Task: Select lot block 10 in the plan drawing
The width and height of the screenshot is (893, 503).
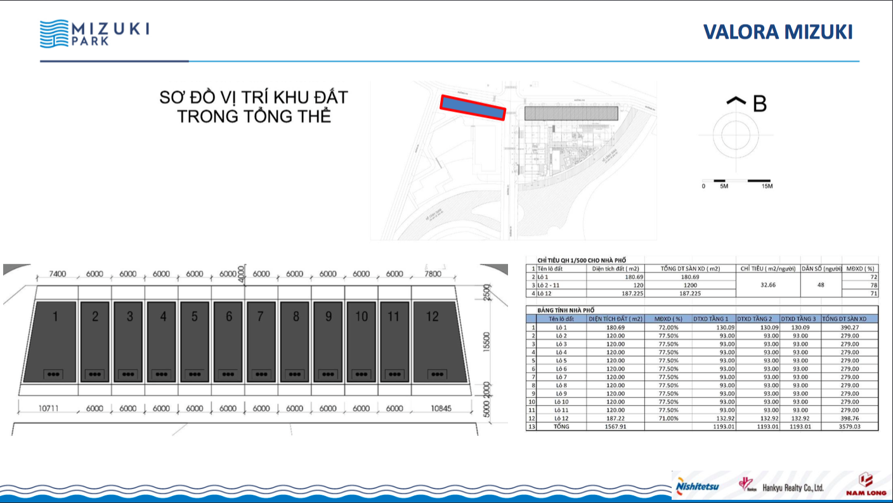Action: 362,342
